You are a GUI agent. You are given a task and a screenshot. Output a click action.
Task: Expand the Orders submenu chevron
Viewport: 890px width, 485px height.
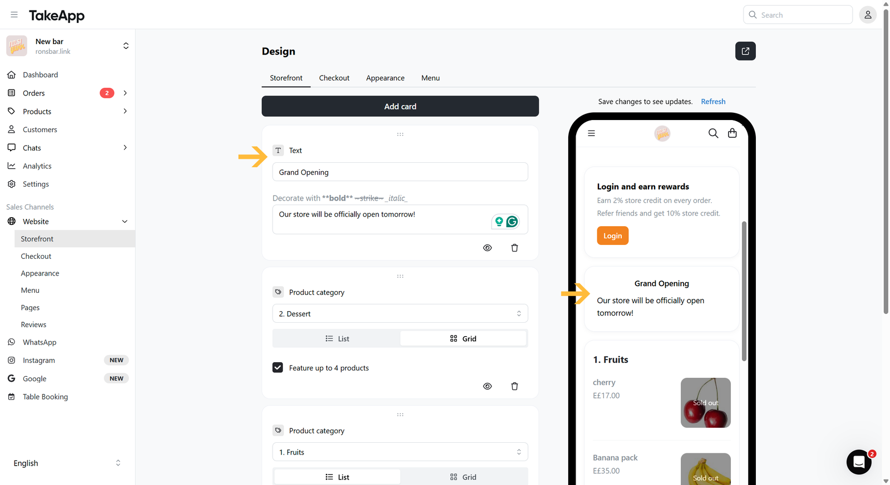[125, 93]
